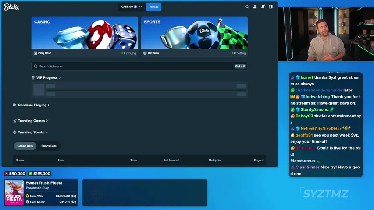Screen dimensions: 374x210
Task: Click the Pragmatic Play provider label
Action: [37, 188]
